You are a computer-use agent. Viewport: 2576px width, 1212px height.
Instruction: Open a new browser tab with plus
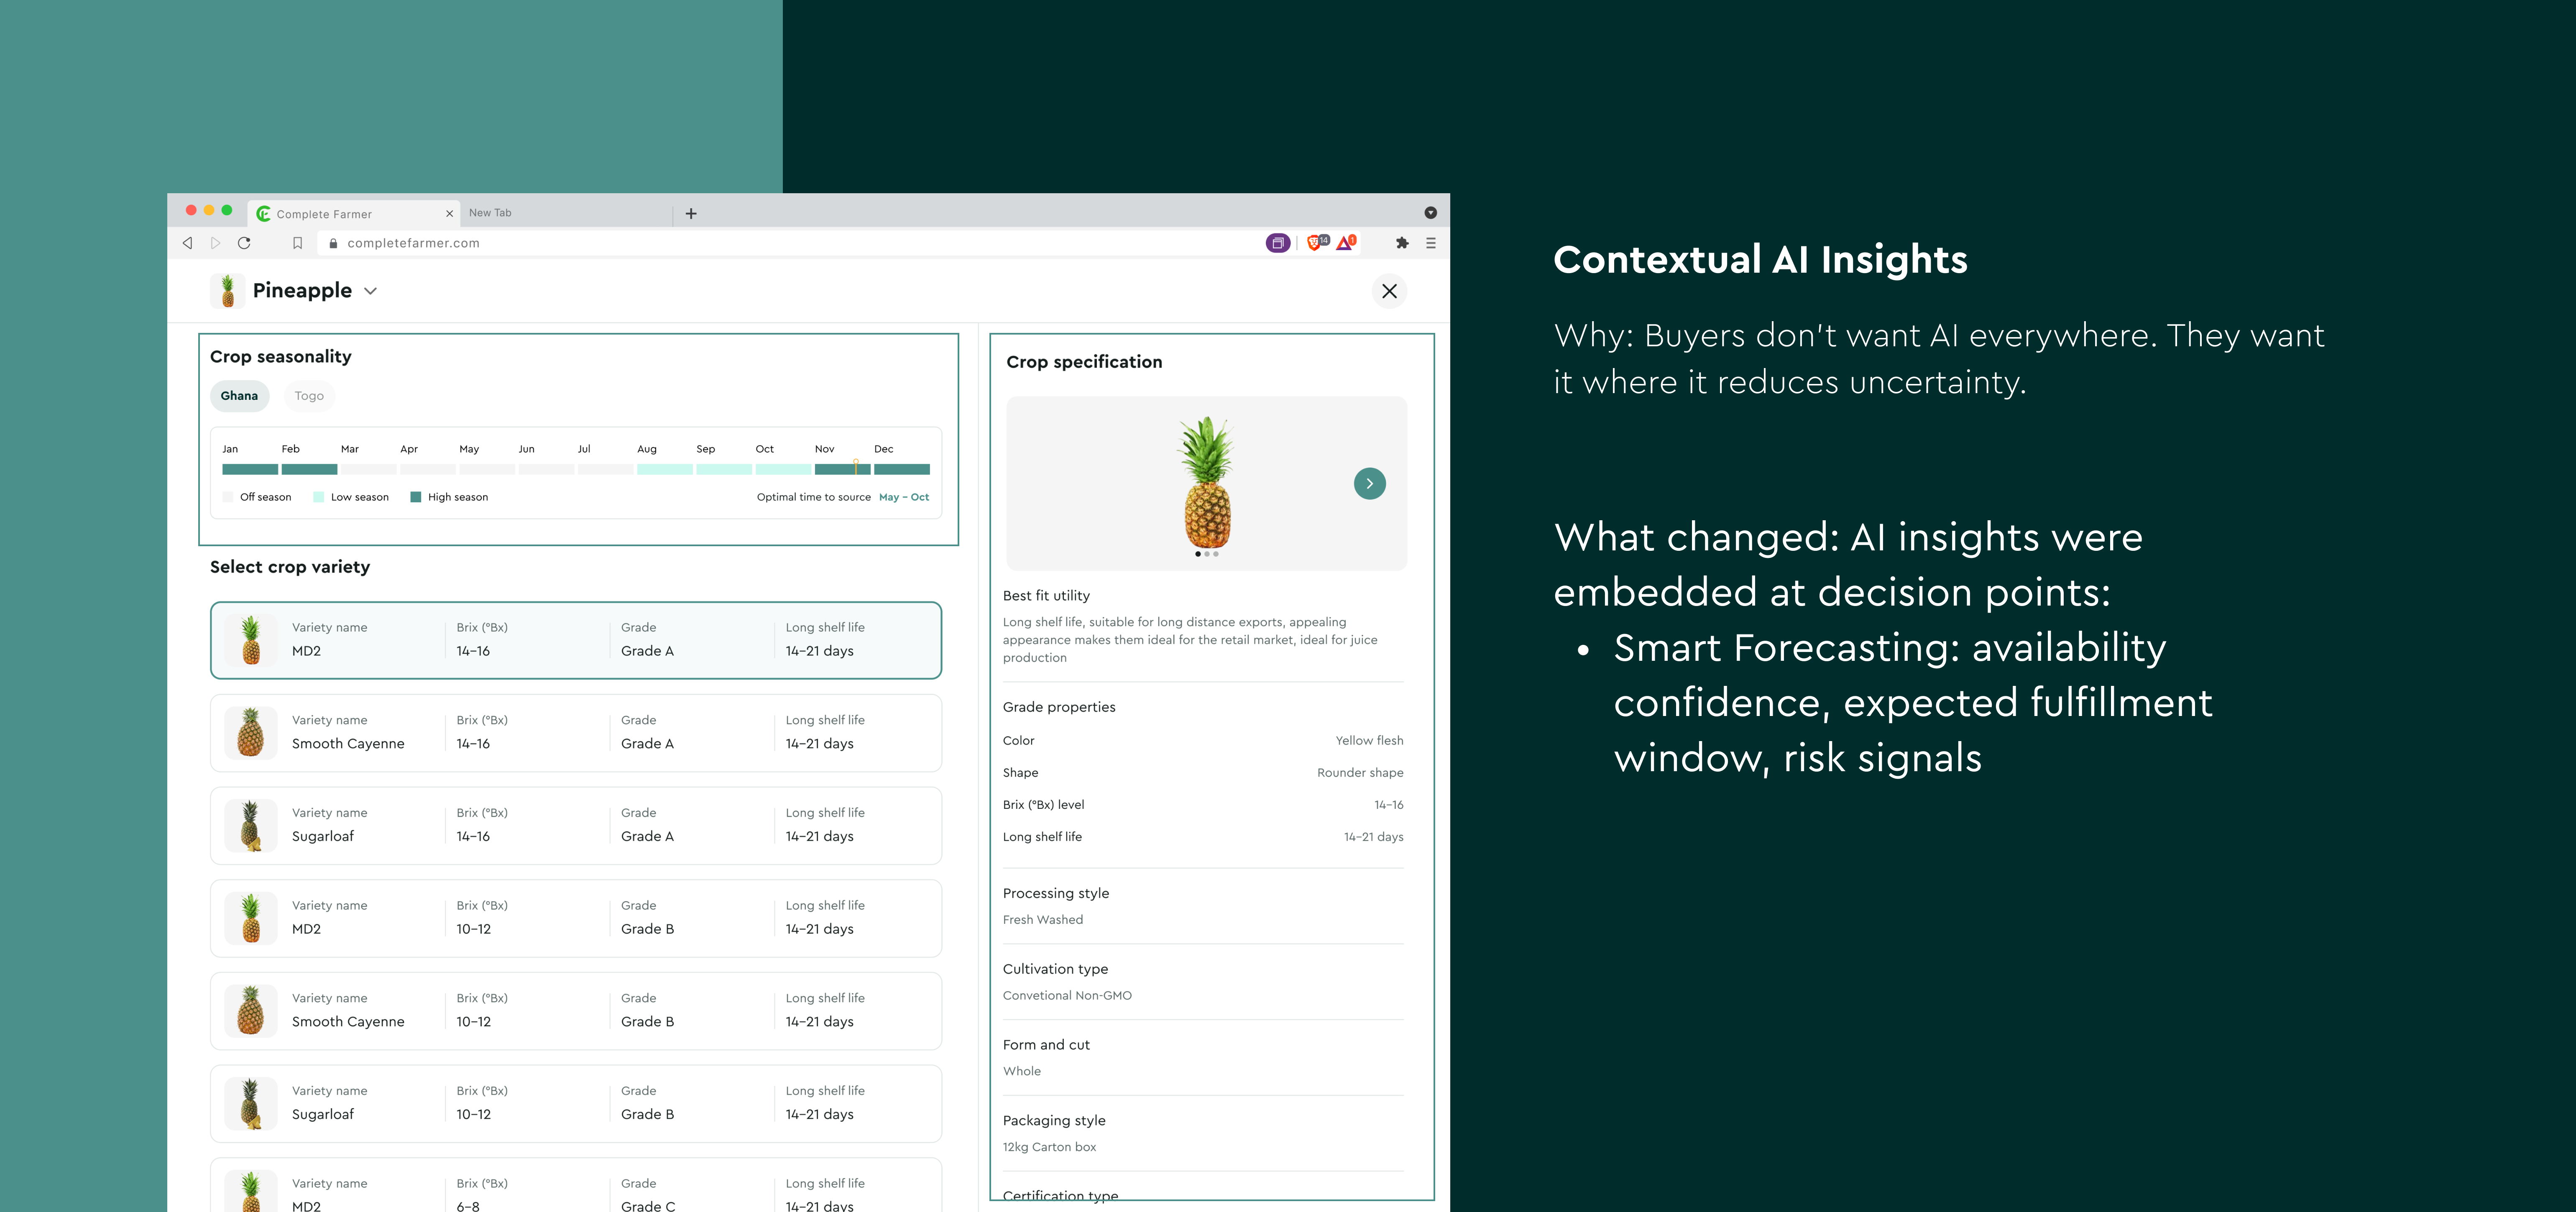691,213
